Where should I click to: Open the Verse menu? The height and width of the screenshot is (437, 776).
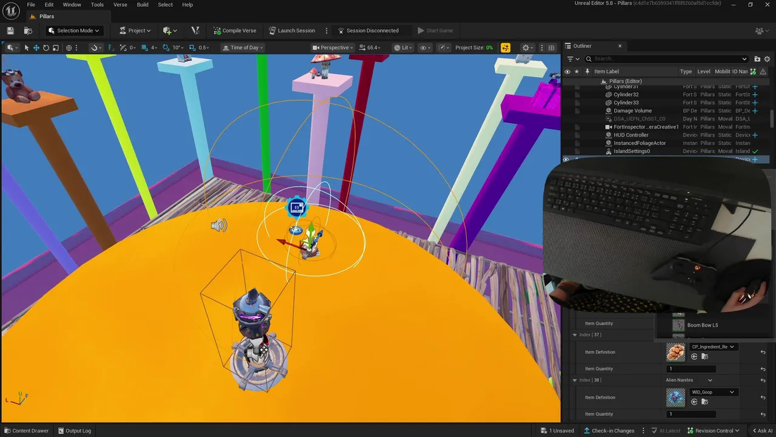tap(120, 5)
